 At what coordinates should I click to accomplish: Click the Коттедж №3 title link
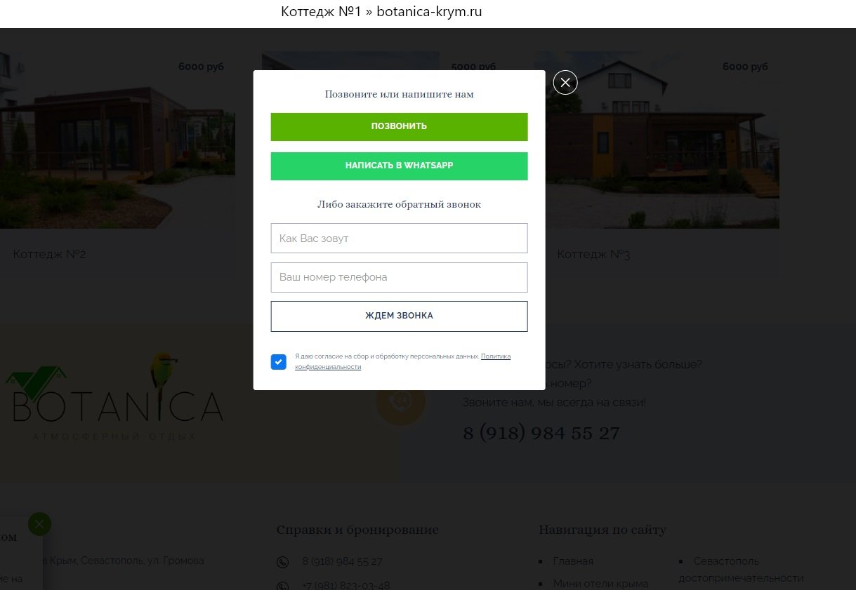click(593, 254)
